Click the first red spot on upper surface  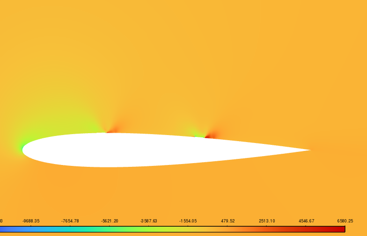[110, 131]
